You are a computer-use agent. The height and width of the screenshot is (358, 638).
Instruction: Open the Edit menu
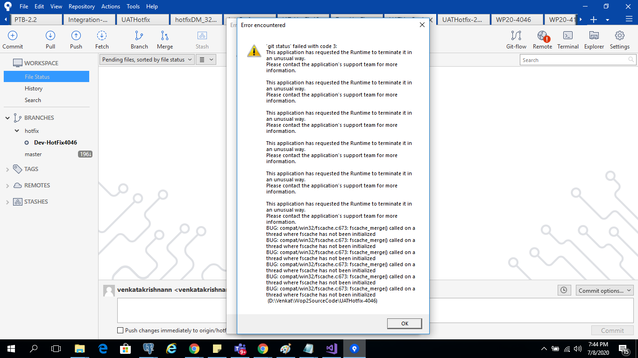pos(39,7)
